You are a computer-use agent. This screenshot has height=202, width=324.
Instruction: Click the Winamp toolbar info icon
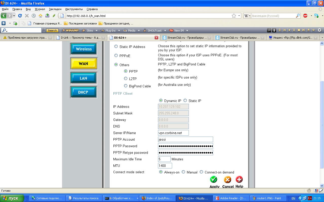(x=274, y=30)
